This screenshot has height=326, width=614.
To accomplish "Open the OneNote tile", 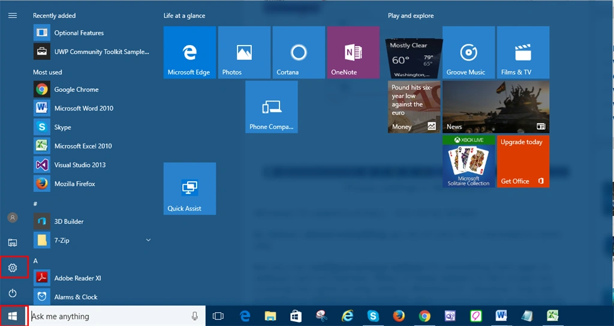I will [x=353, y=53].
